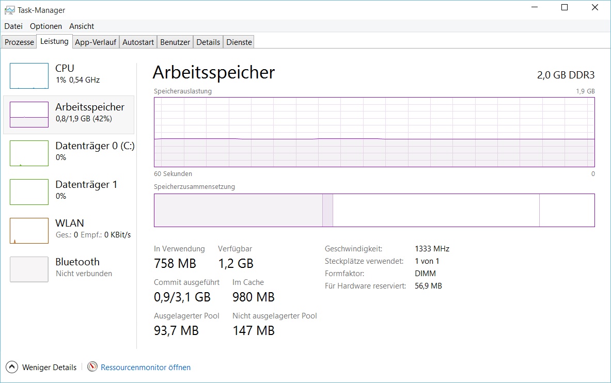Open the Datei menu
This screenshot has width=611, height=383.
13,26
